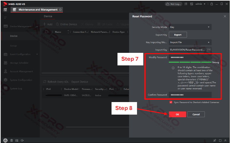Click OK to reset password
The height and width of the screenshot is (143, 230).
(x=177, y=114)
